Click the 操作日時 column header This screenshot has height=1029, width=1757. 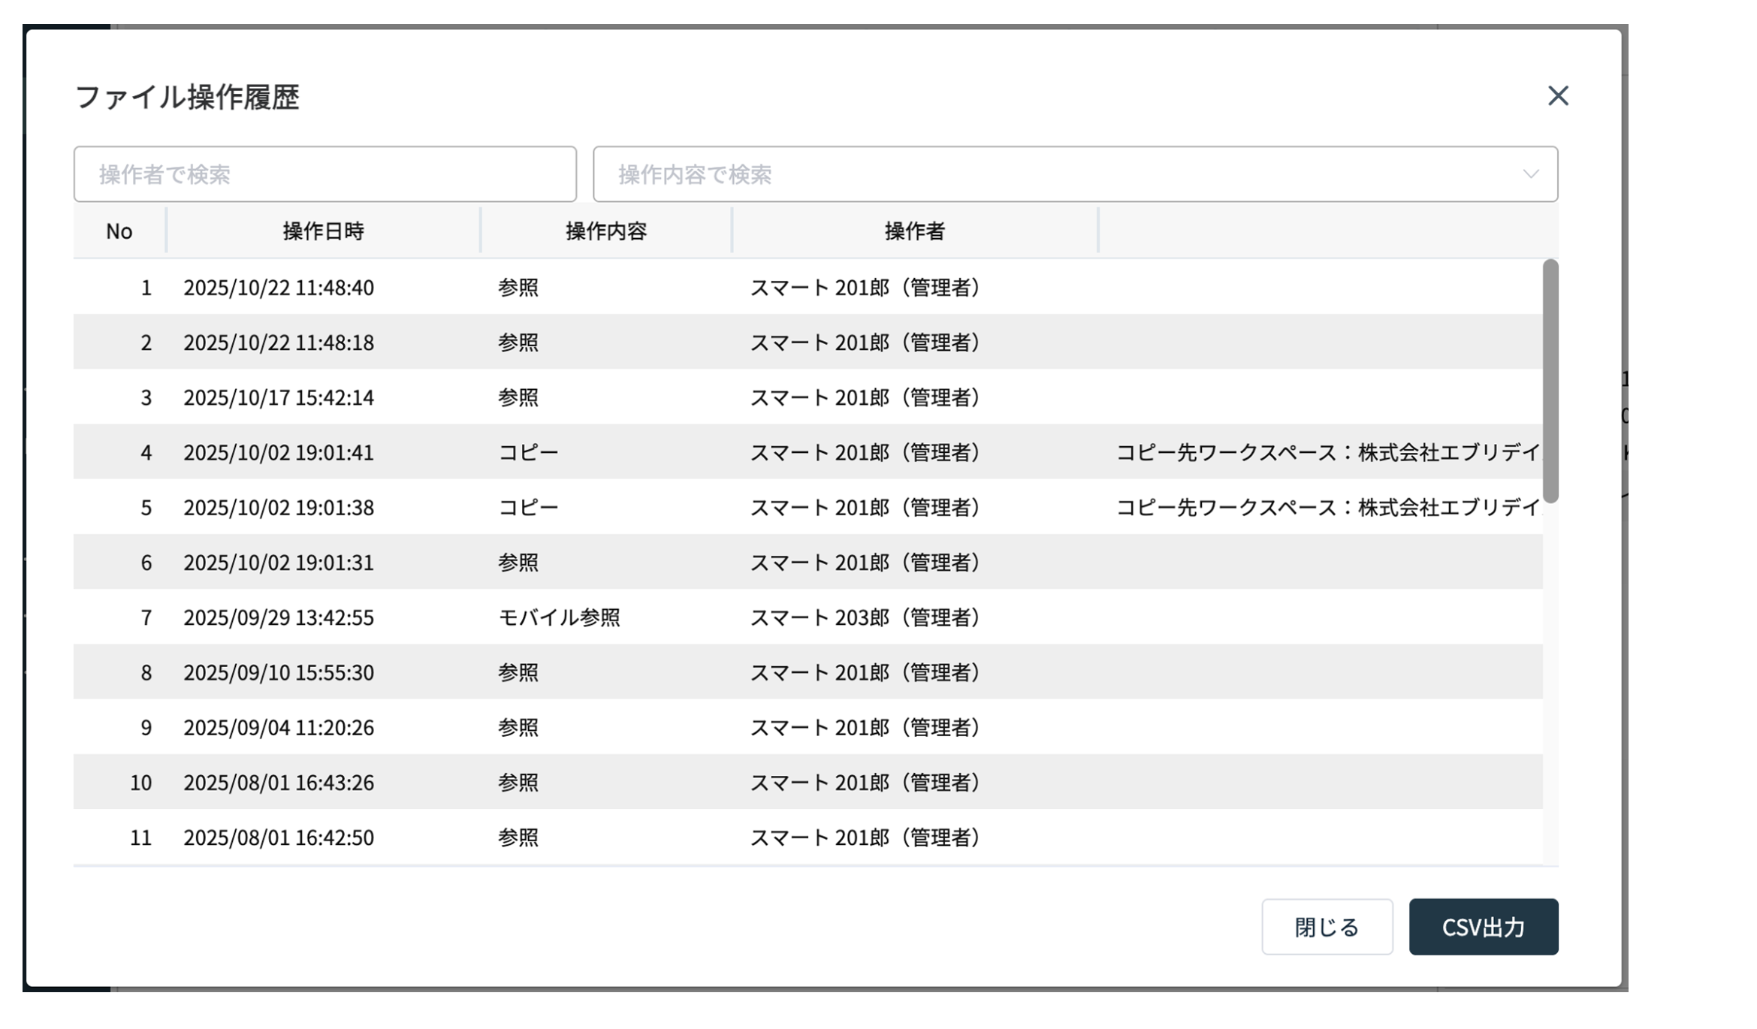(x=323, y=231)
